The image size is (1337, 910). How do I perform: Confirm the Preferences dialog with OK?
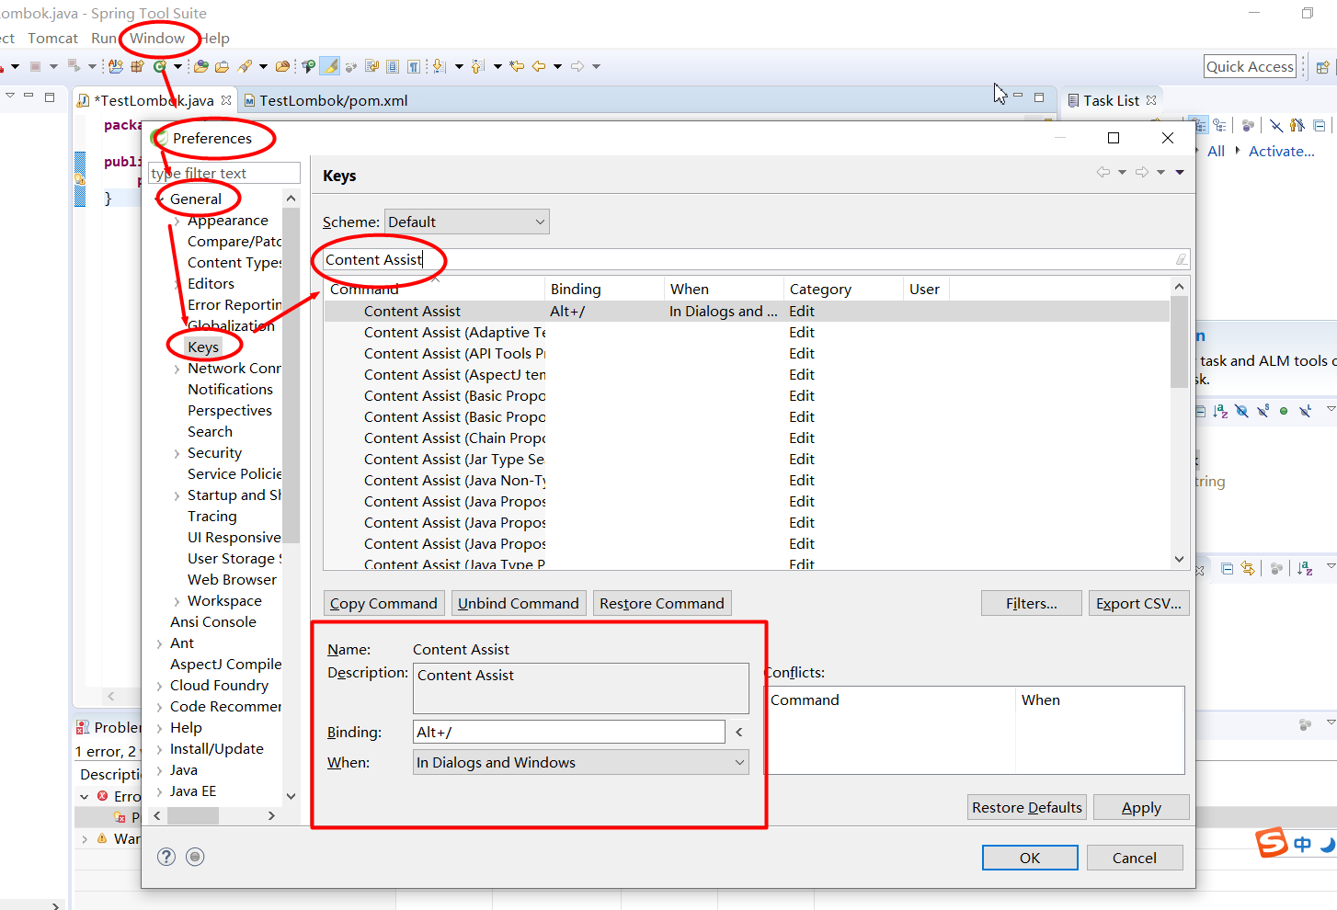click(x=1030, y=858)
